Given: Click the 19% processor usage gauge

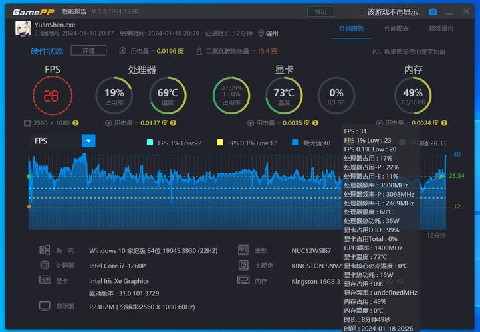Looking at the screenshot, I should [114, 96].
